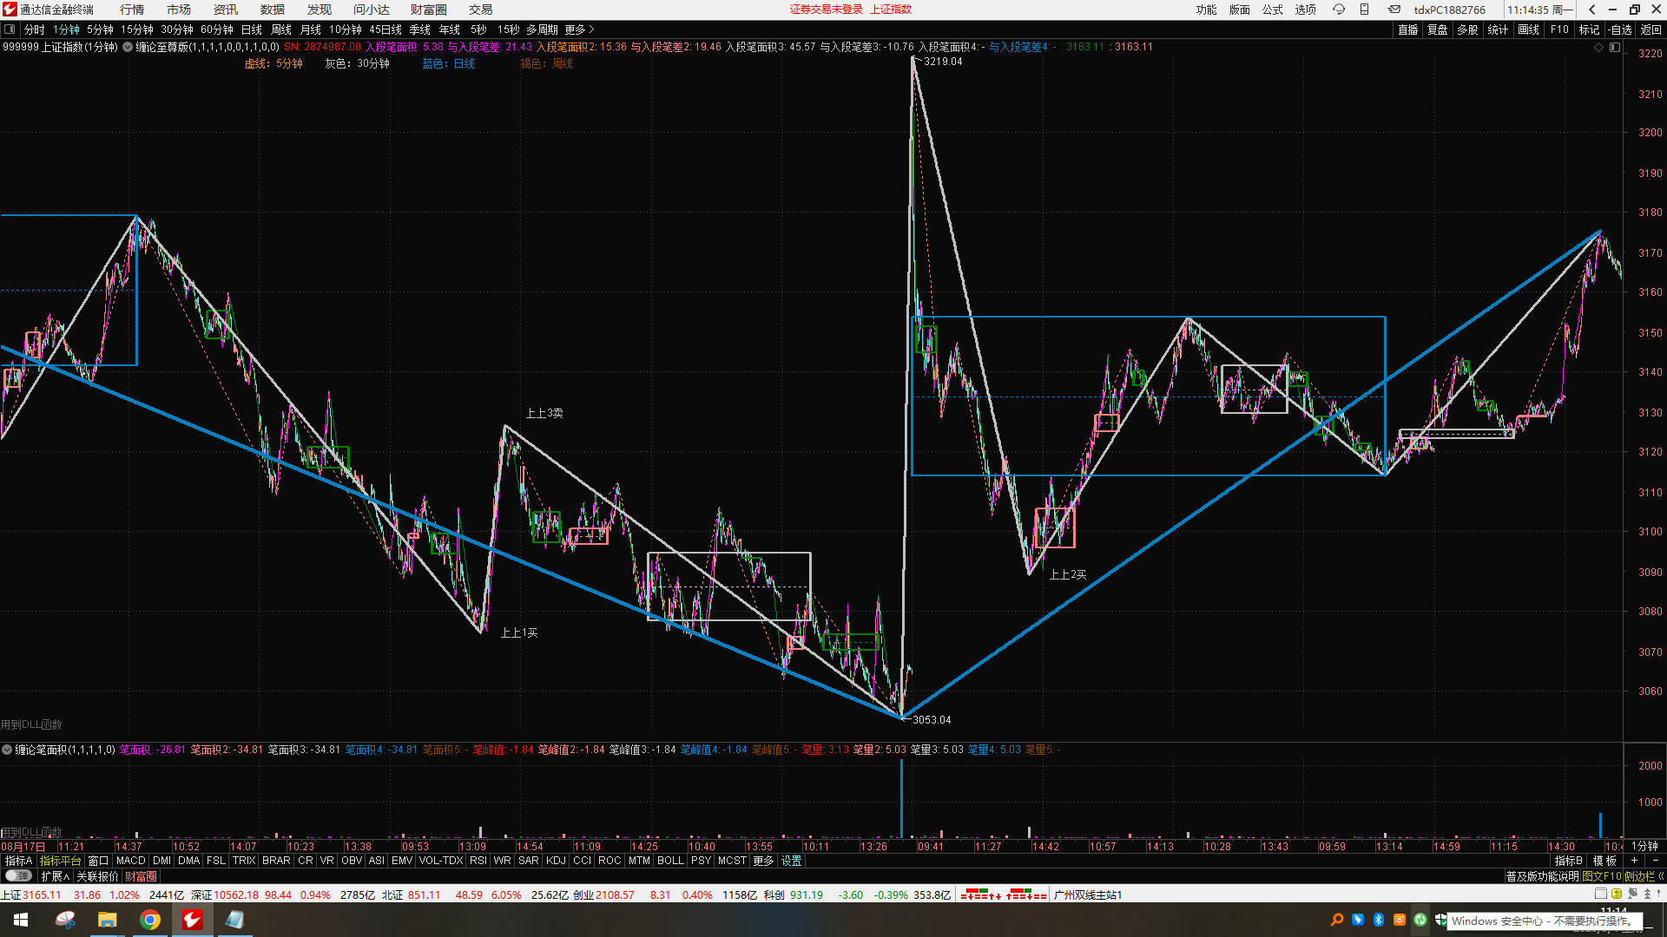Toggle the 缠论笔面积 indicator circle button
Image resolution: width=1667 pixels, height=937 pixels.
[x=7, y=750]
